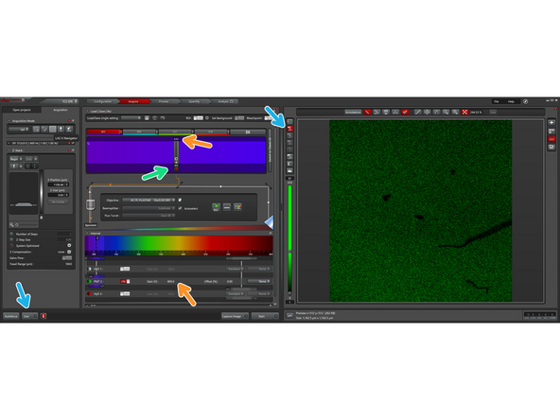The image size is (560, 420).
Task: Click multicolor spectrum icon in beam path panel
Action: coord(237,207)
